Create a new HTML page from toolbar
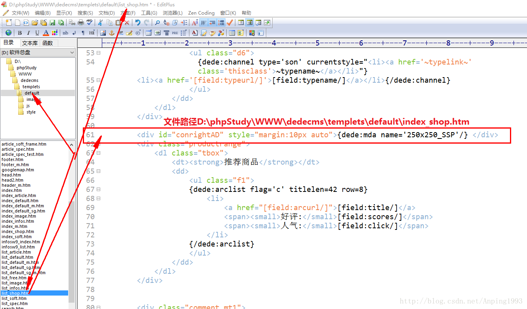Image resolution: width=527 pixels, height=309 pixels. 26,23
